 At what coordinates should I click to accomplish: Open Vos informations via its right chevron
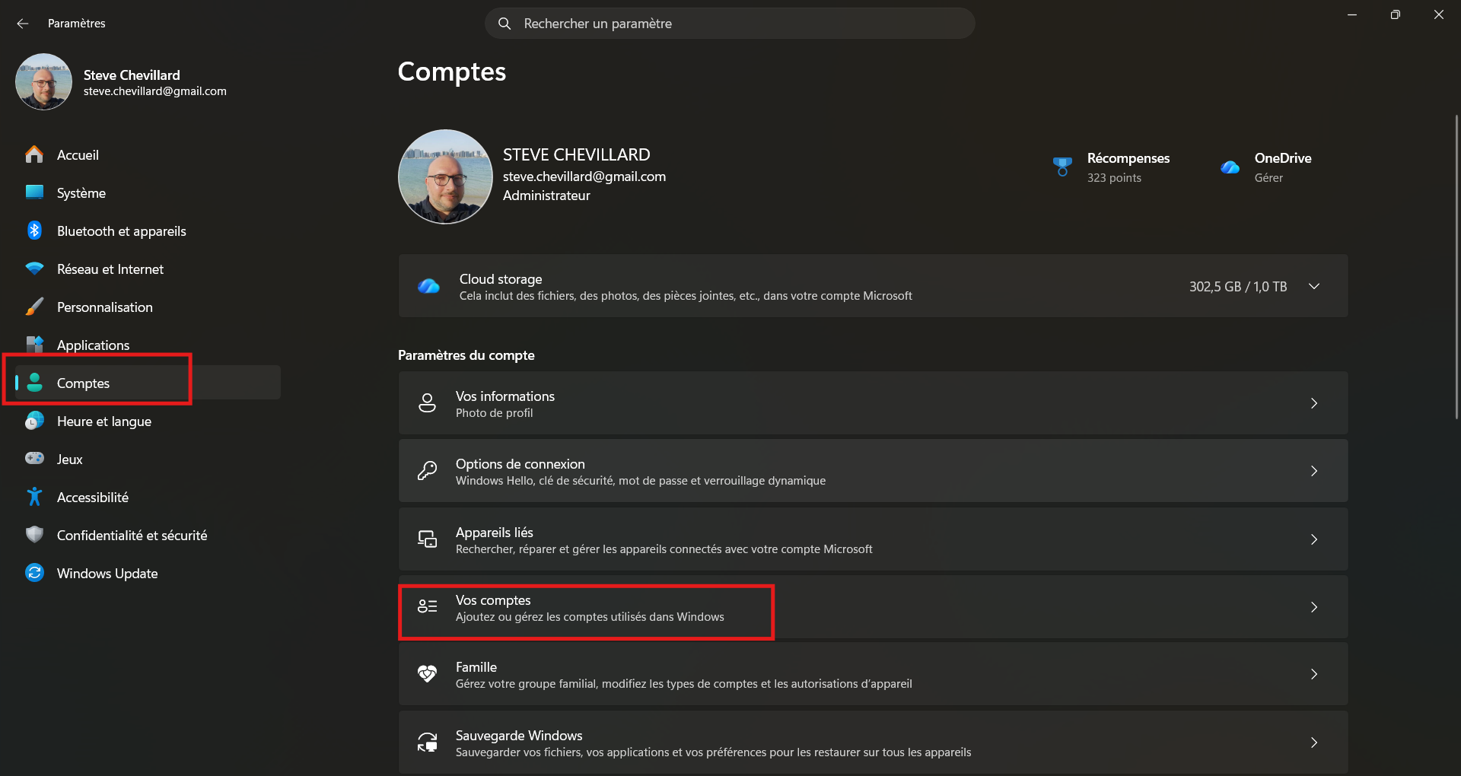[1314, 403]
